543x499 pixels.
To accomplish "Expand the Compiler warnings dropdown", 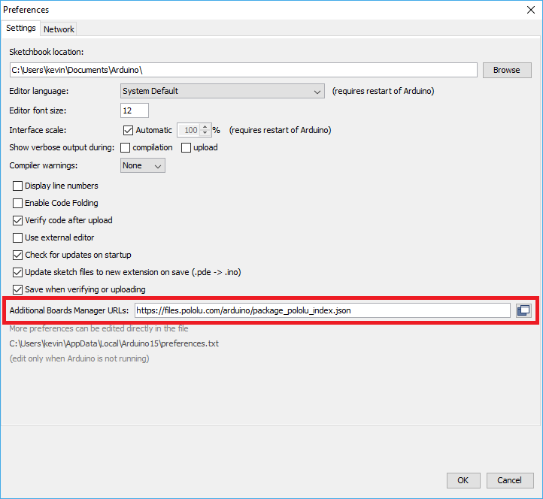I will tap(143, 165).
